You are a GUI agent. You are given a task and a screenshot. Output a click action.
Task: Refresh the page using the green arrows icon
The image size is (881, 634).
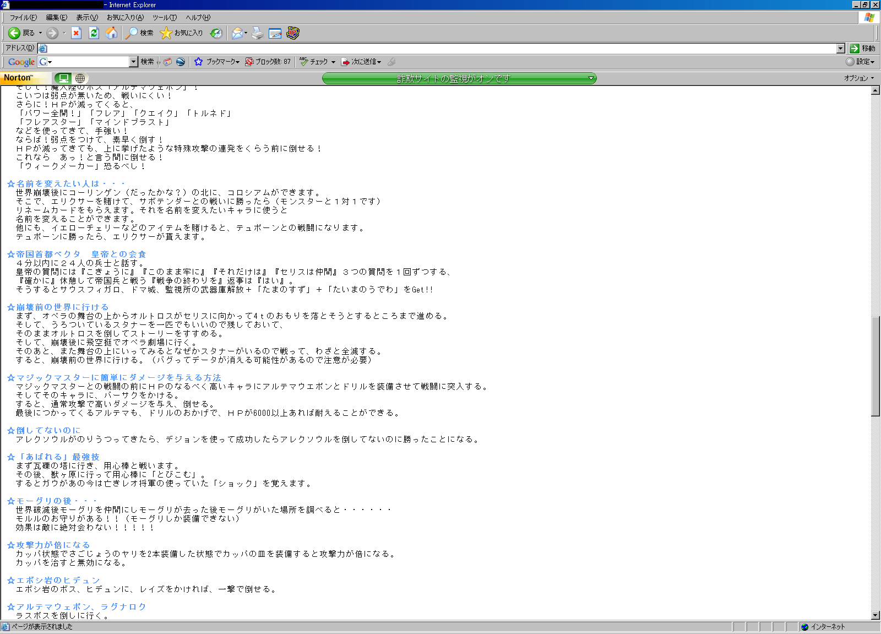94,33
